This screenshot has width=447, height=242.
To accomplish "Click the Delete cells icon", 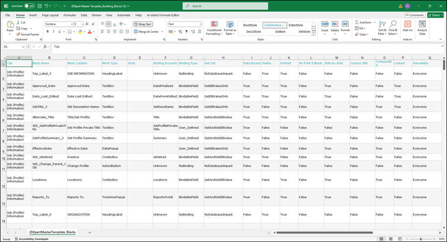I will pyautogui.click(x=335, y=24).
